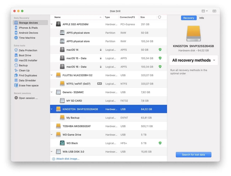This screenshot has height=176, width=231.
Task: Click the first 50 GB APFS physical store icon
Action: pyautogui.click(x=62, y=32)
